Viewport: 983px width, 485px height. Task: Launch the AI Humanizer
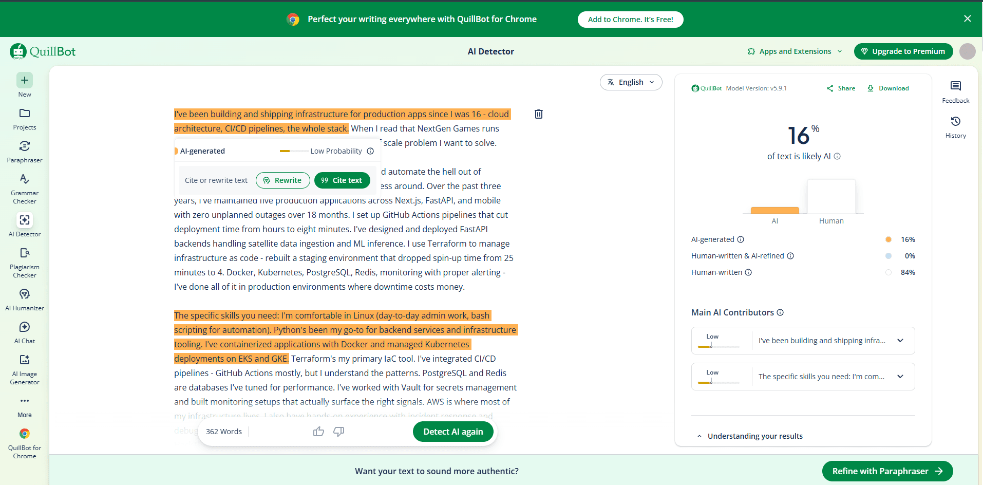[24, 299]
